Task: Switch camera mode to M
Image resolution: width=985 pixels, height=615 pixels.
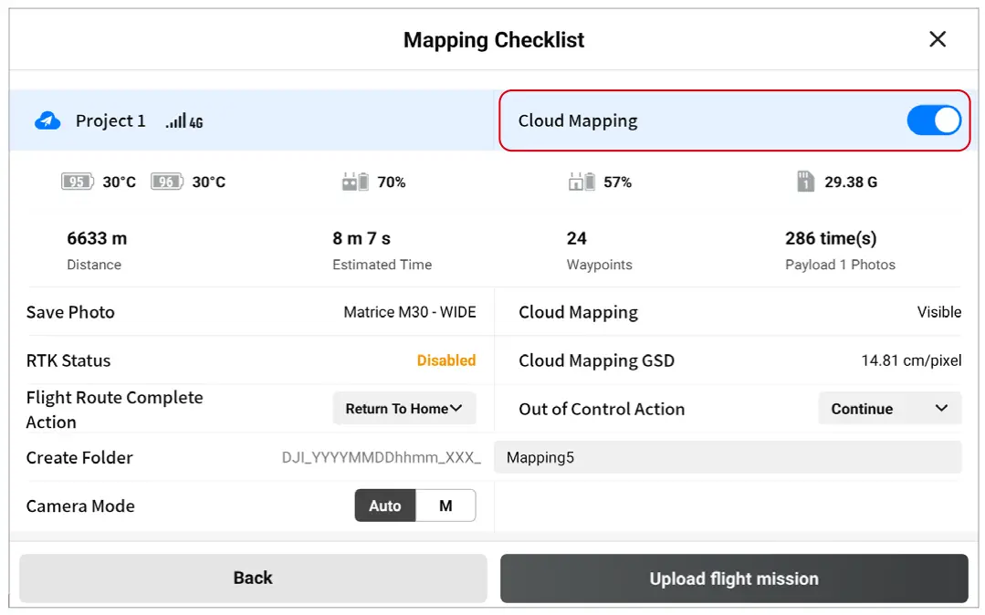Action: tap(446, 506)
